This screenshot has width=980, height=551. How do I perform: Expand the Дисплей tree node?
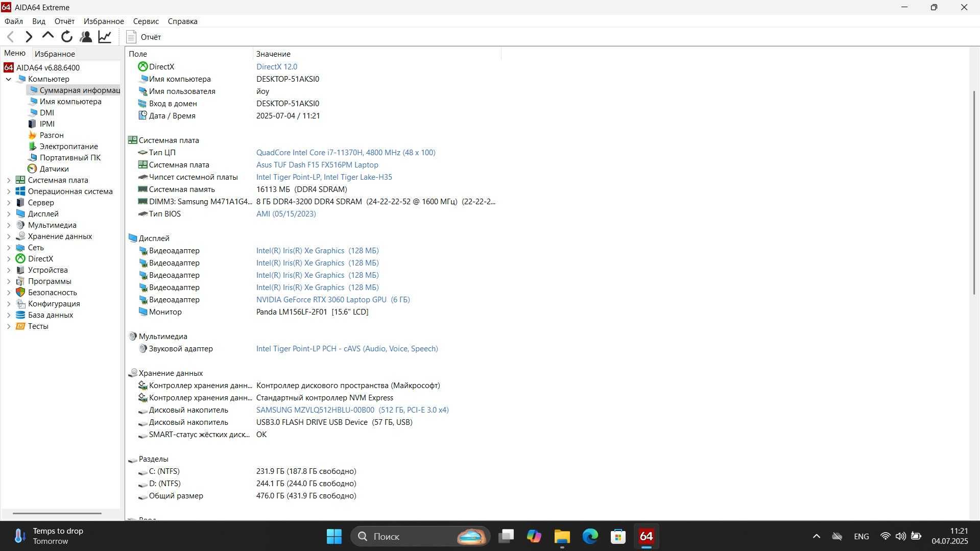coord(9,214)
